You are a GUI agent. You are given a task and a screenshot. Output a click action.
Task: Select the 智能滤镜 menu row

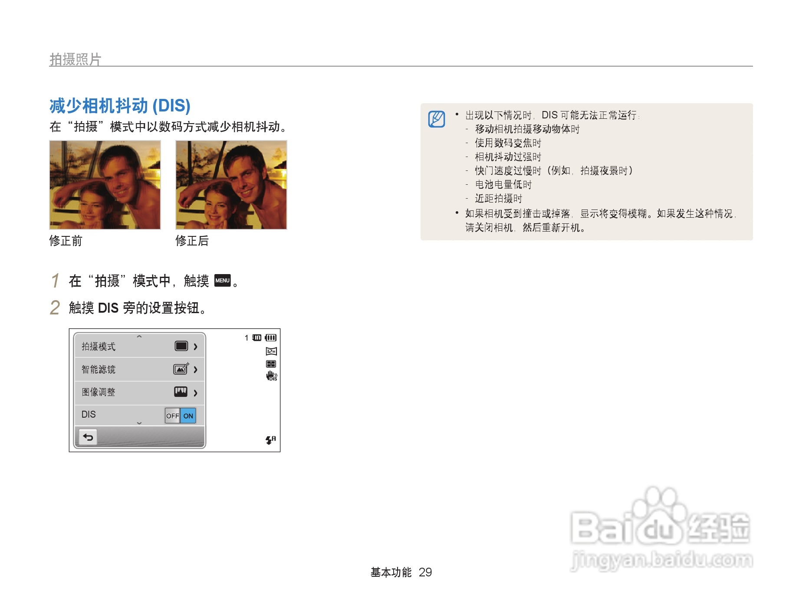[139, 370]
